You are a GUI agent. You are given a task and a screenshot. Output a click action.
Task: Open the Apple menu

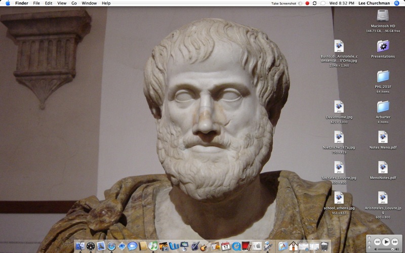click(x=8, y=3)
